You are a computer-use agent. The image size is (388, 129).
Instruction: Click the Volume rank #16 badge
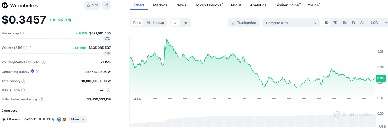(107, 53)
